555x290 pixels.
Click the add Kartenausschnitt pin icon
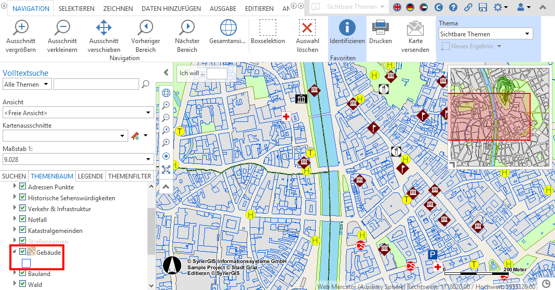coord(135,136)
